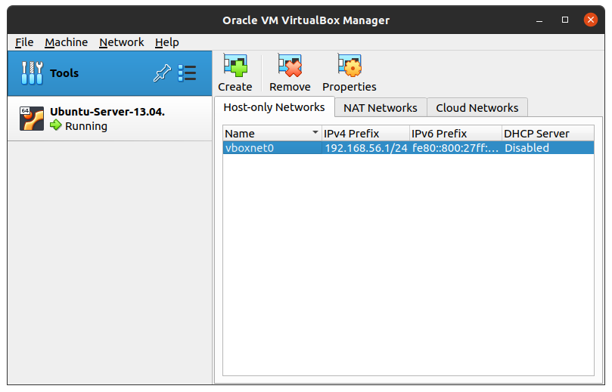612x392 pixels.
Task: Click the 192.168.56.1/24 IPv4 cell
Action: click(365, 148)
